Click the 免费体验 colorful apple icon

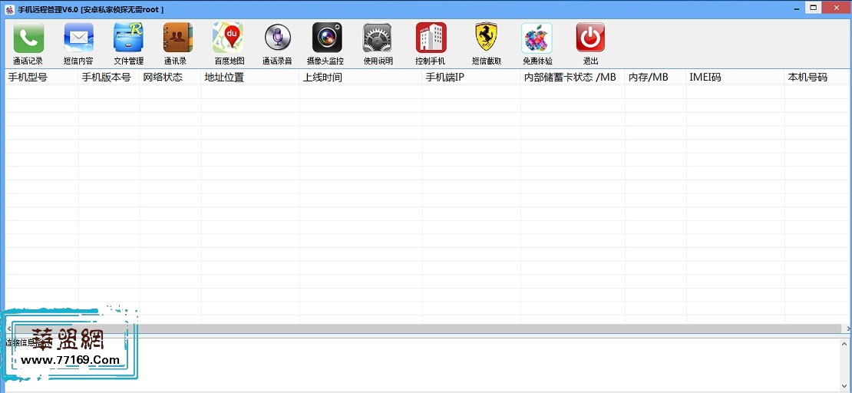coord(537,38)
